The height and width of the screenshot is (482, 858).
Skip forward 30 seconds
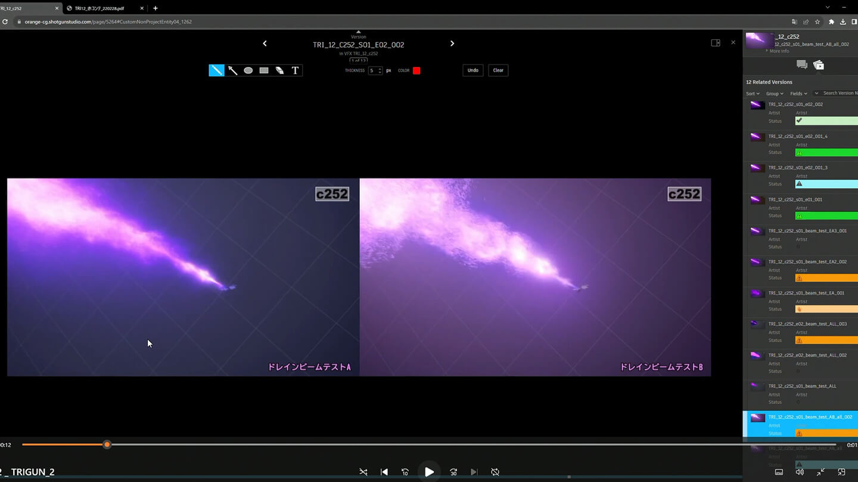[x=453, y=472]
